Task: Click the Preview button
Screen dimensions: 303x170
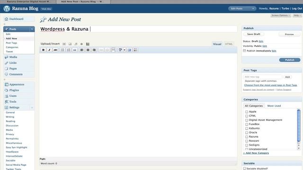Action: click(289, 34)
